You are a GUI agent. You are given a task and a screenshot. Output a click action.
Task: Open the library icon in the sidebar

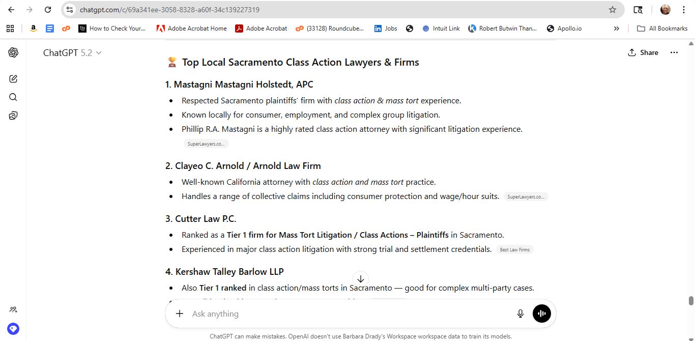[x=13, y=116]
